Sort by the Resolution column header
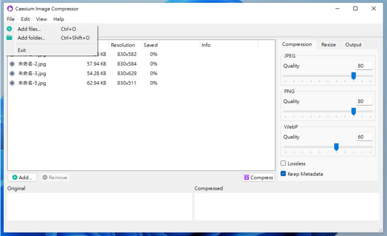The image size is (387, 236). click(x=125, y=45)
